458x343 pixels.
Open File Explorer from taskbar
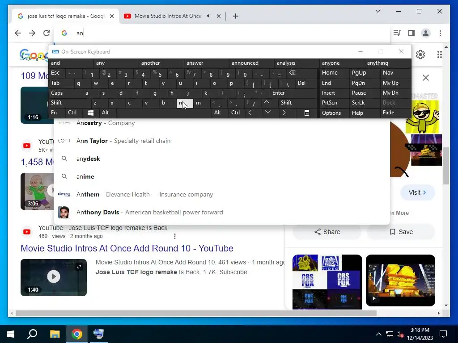tap(55, 334)
